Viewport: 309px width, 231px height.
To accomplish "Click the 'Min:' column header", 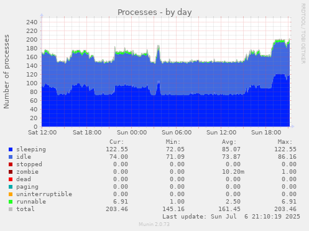I will [x=173, y=142].
